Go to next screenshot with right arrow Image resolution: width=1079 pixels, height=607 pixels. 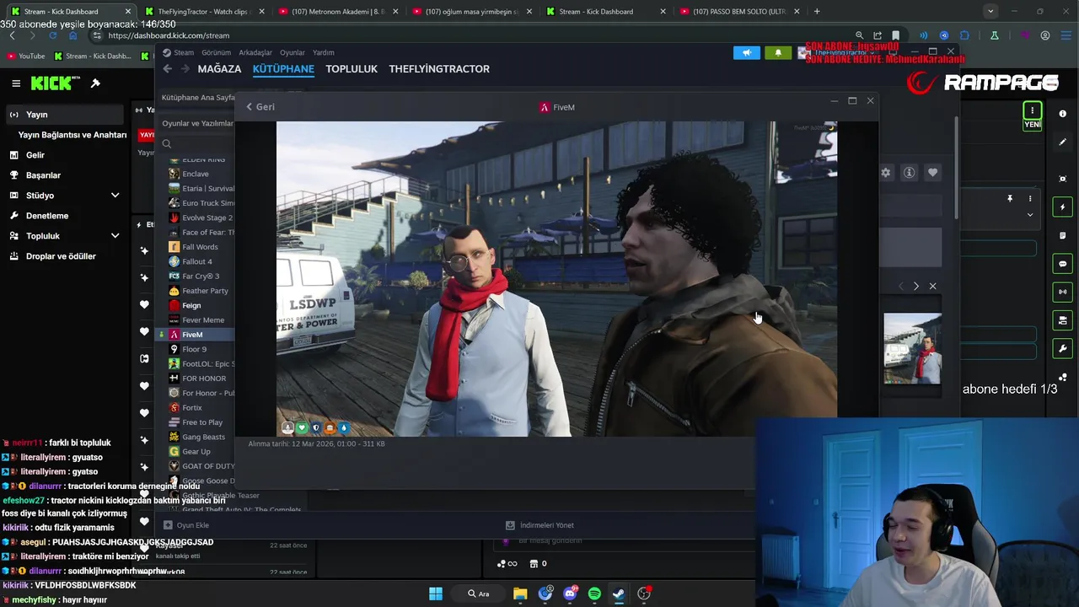(x=916, y=287)
